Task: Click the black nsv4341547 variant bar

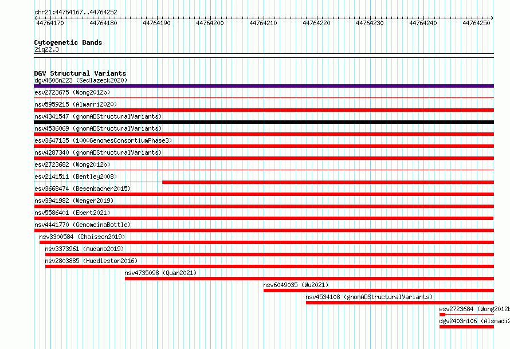Action: click(264, 122)
